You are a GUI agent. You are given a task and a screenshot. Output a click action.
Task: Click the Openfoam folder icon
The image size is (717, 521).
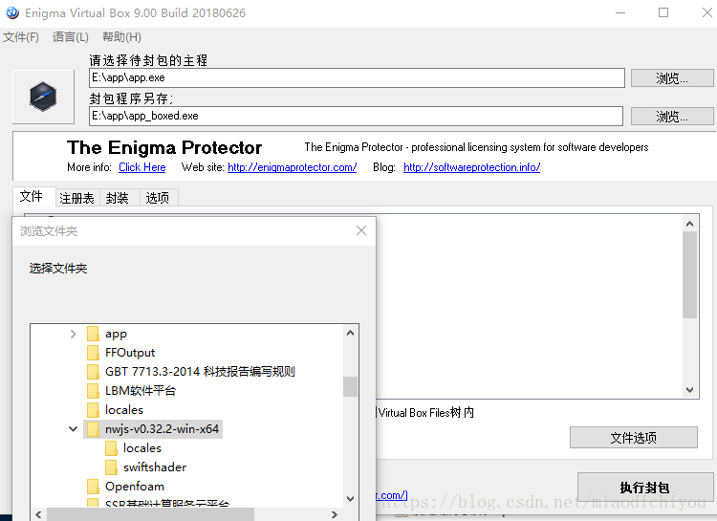(93, 487)
